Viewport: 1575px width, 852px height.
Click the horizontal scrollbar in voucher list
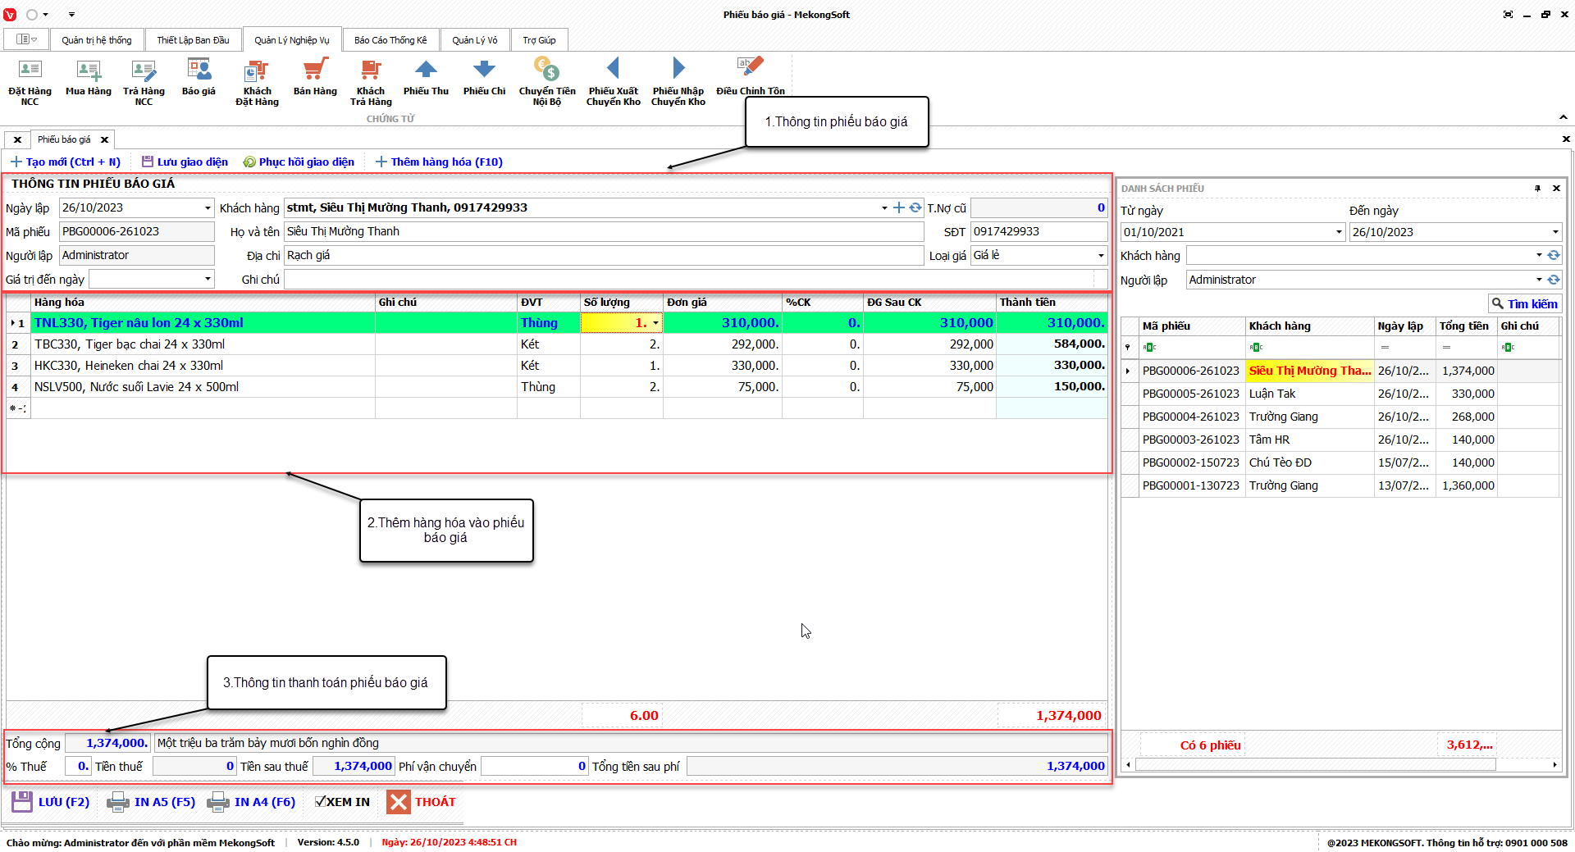(1314, 765)
